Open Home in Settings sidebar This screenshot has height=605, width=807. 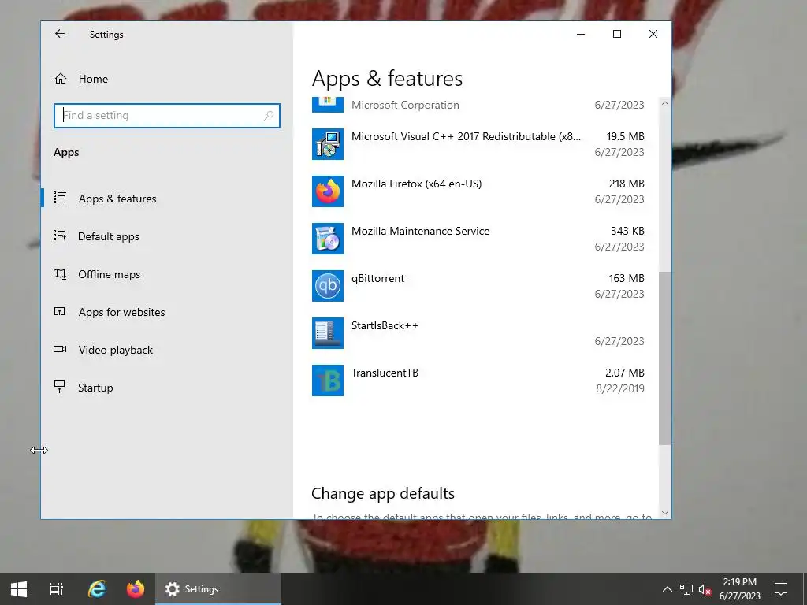click(167, 79)
